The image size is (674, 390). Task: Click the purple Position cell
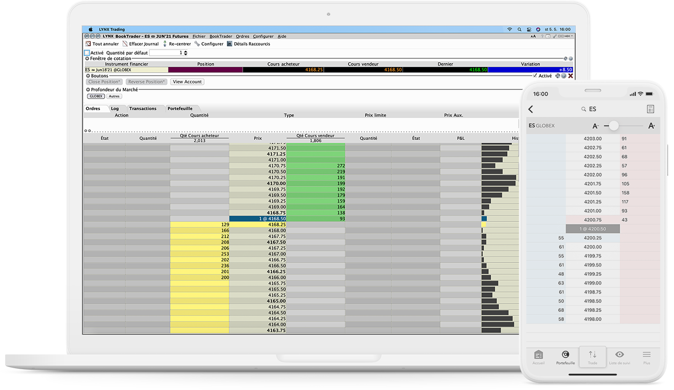[x=206, y=70]
